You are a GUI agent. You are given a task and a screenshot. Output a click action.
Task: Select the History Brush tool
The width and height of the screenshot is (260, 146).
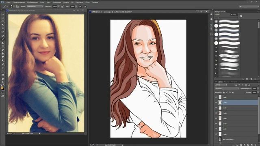pos(3,46)
